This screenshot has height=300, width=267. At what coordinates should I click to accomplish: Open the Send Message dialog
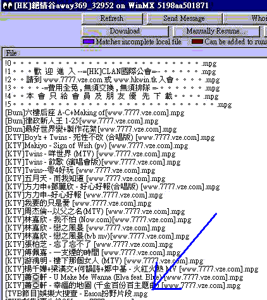pos(184,18)
